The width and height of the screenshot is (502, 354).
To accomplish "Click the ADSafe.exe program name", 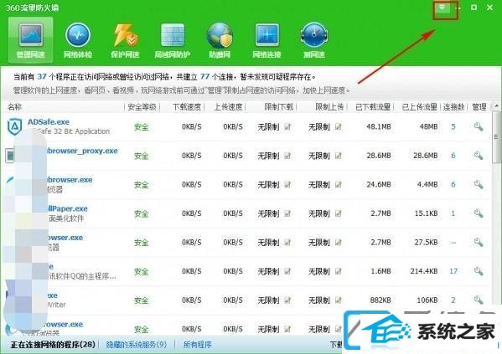I will tap(49, 122).
